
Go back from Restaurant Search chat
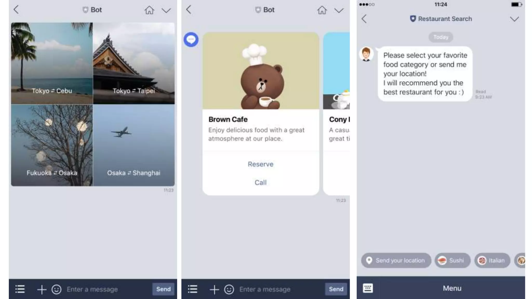(x=364, y=19)
